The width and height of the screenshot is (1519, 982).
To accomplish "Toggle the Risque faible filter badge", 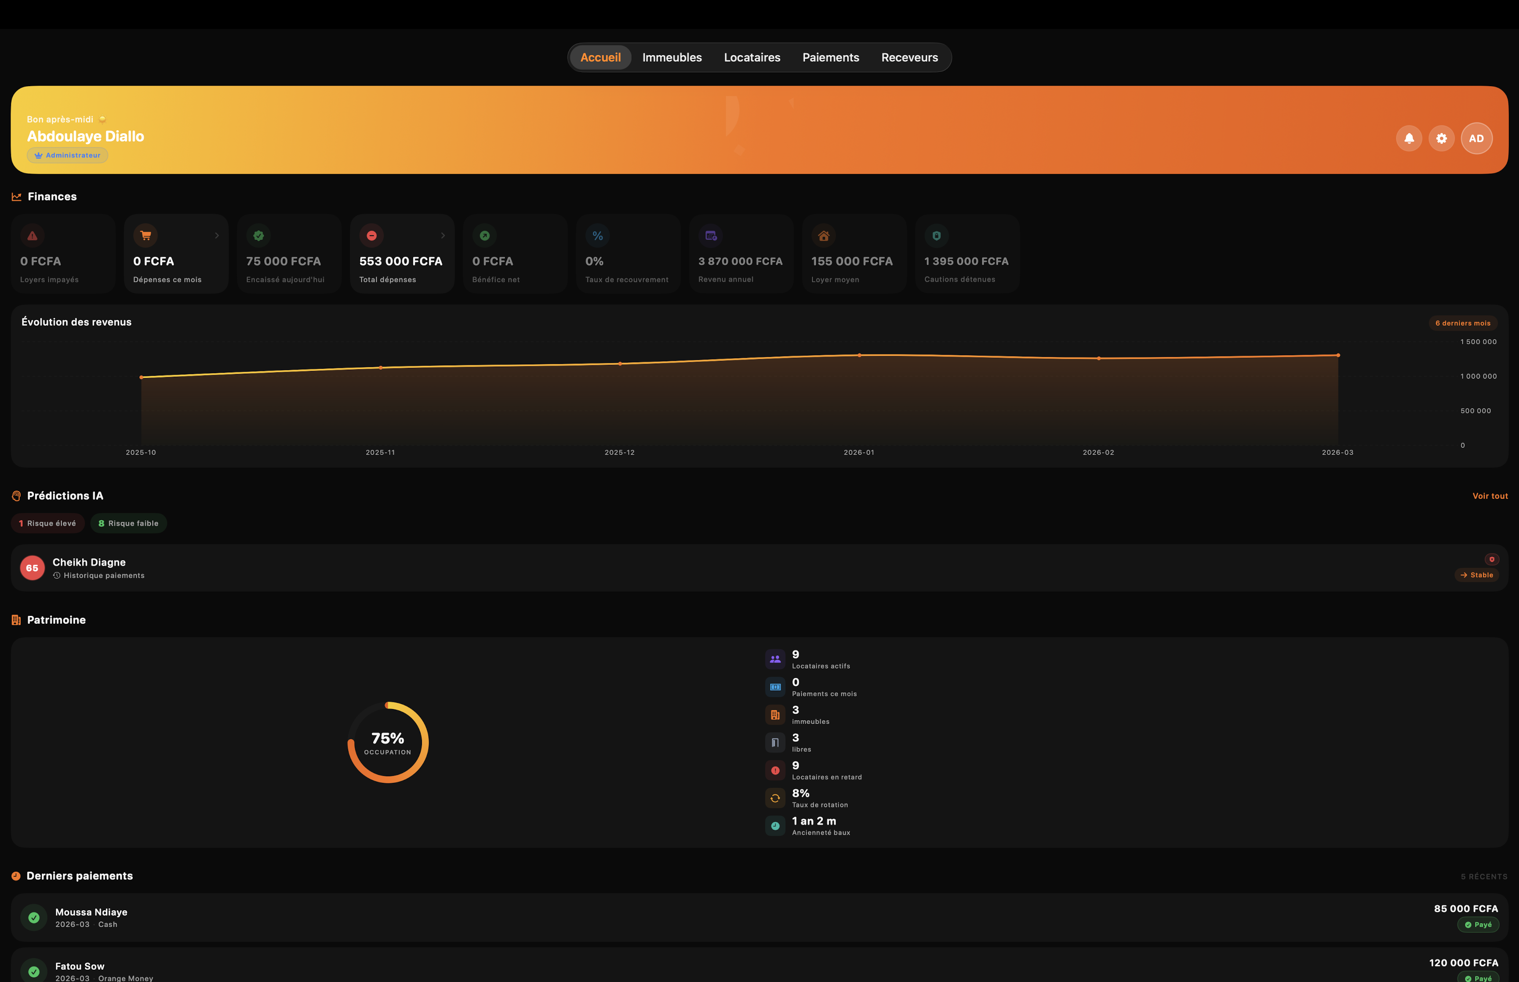I will point(128,523).
